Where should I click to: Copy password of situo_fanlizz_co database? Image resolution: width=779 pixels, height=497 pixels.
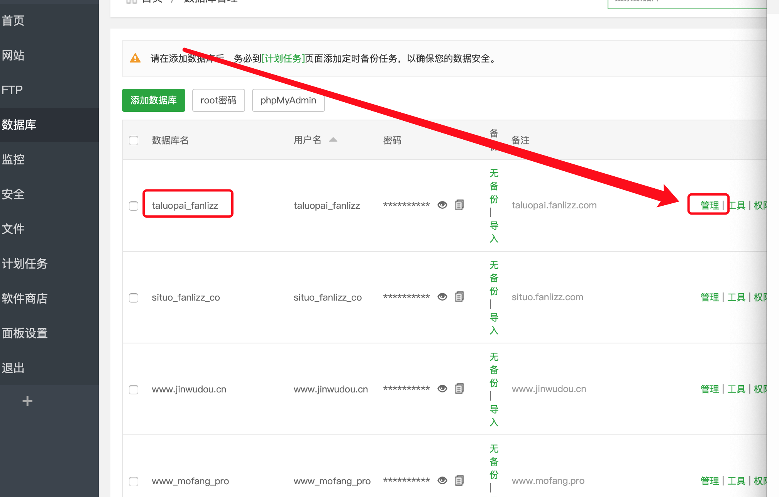(x=459, y=297)
